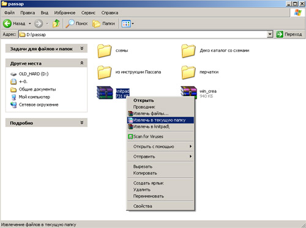
Task: Expand Отправить submenu
Action: click(160, 156)
